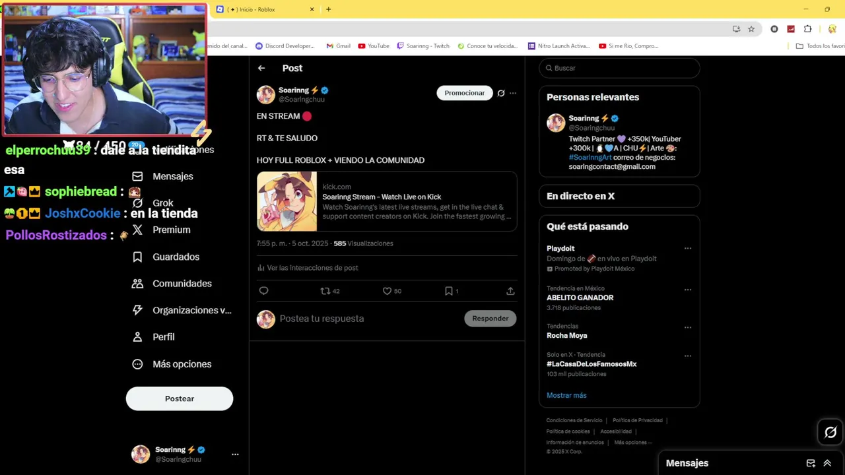Viewport: 845px width, 475px height.
Task: Open Información de anuncios footer link
Action: tap(575, 443)
